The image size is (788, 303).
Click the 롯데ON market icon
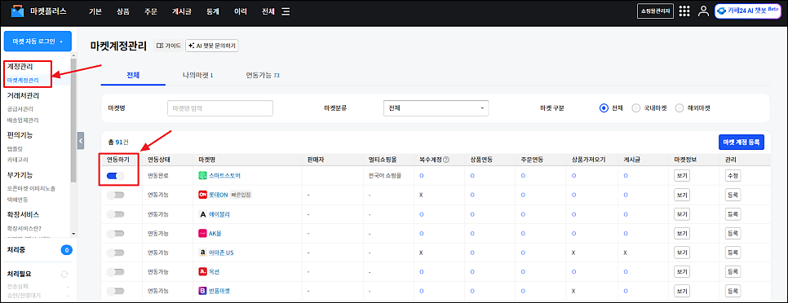click(x=202, y=195)
